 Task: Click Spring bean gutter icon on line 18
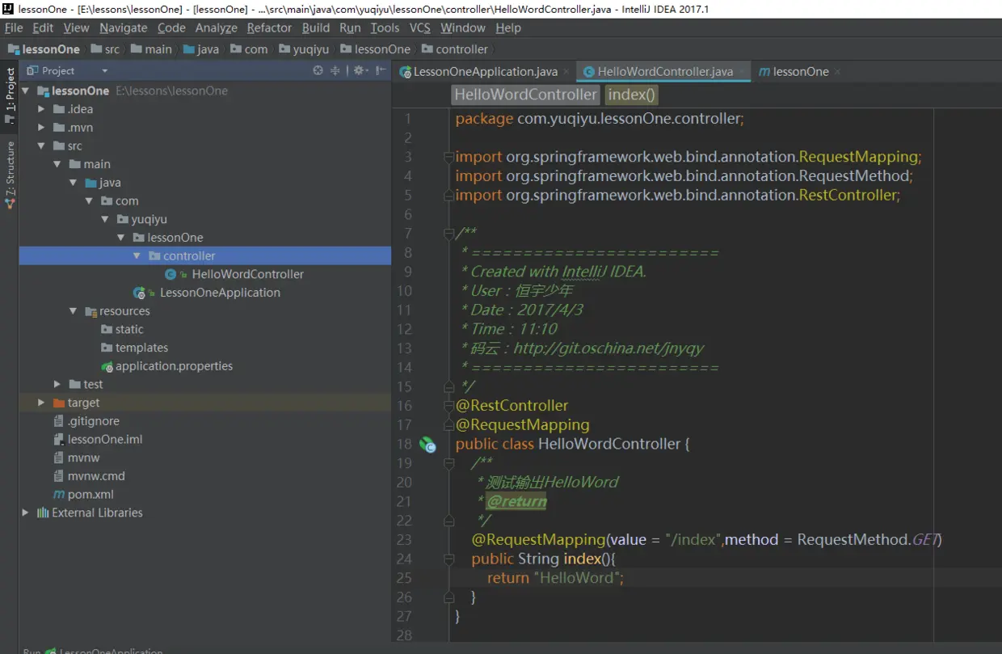(x=427, y=444)
